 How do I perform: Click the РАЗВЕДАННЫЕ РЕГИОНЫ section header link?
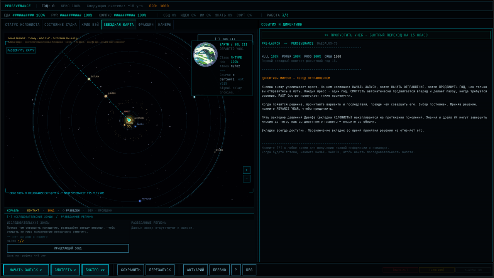click(x=77, y=217)
